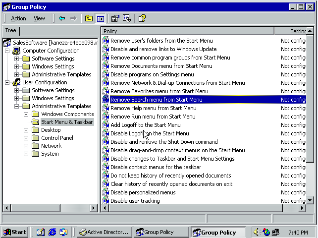Collapse the Computer Configuration node

[x=7, y=51]
